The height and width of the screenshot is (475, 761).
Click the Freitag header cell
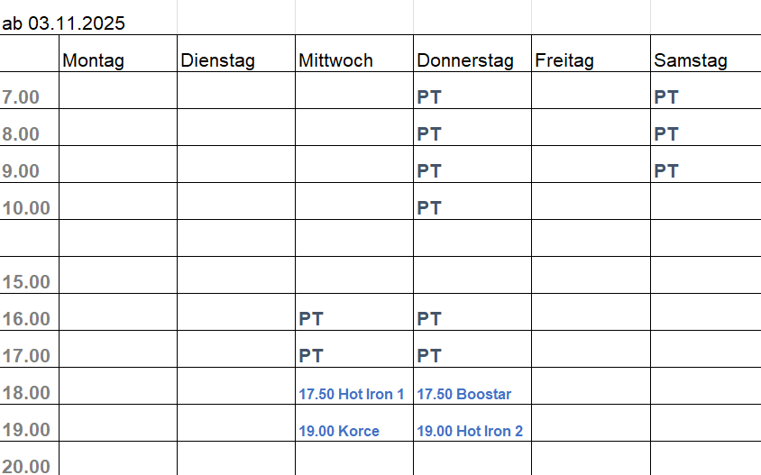(x=564, y=60)
